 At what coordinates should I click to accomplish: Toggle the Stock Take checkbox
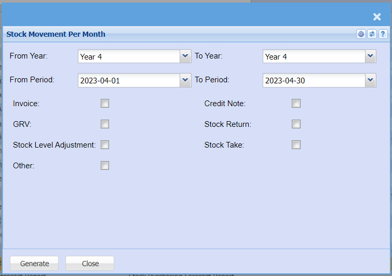click(x=296, y=145)
